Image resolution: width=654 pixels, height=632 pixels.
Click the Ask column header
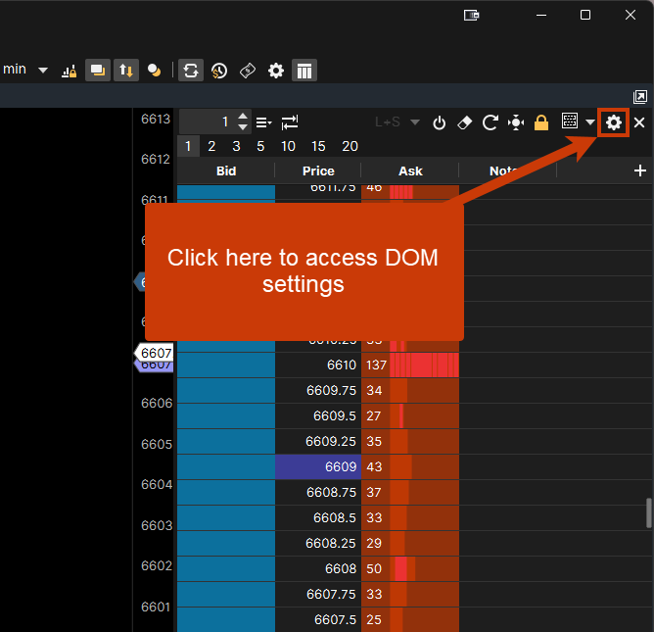pyautogui.click(x=410, y=170)
